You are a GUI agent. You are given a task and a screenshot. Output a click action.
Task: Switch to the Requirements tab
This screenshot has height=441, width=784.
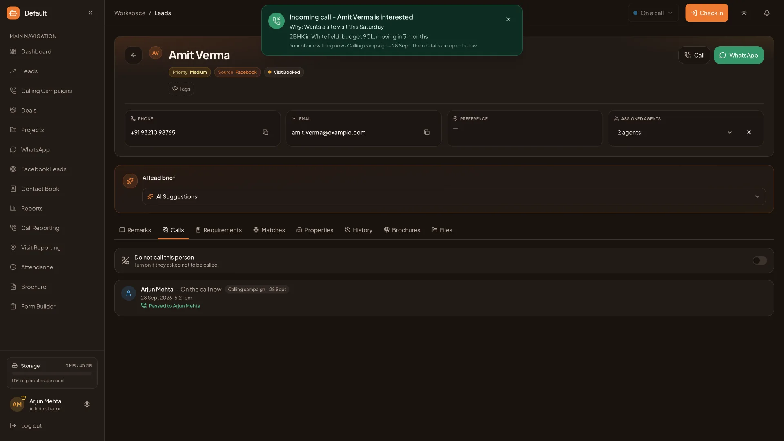pos(218,230)
